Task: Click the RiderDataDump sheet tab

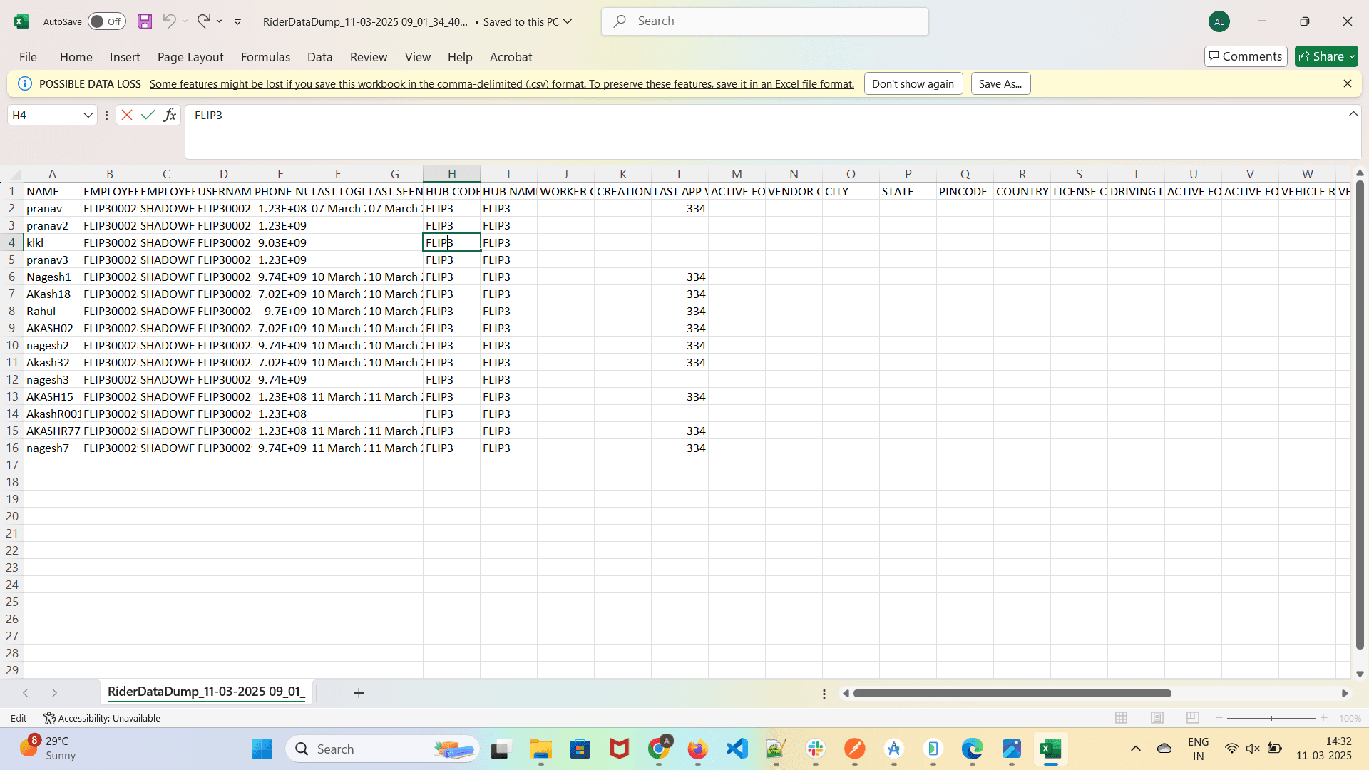Action: 206,692
